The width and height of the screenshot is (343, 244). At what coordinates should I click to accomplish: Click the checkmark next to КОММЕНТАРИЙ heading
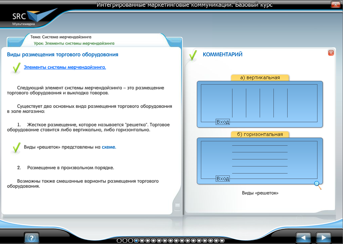(x=193, y=55)
